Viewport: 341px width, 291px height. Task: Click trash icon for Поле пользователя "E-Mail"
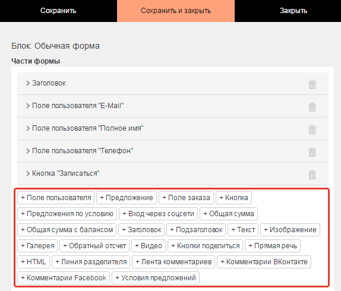pos(312,107)
